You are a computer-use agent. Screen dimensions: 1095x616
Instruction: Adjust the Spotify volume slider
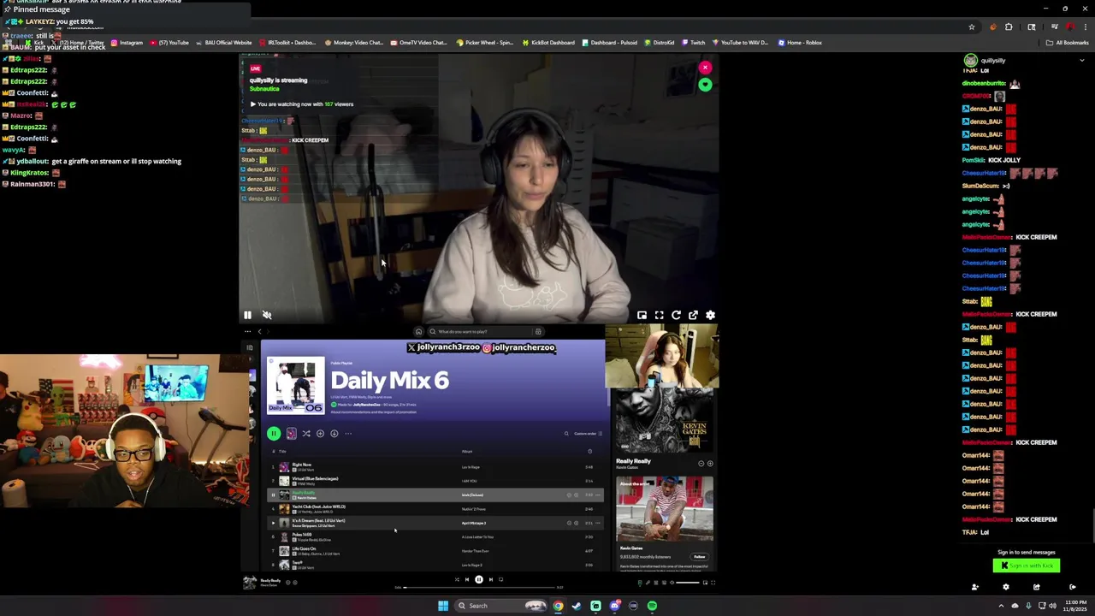(x=687, y=583)
